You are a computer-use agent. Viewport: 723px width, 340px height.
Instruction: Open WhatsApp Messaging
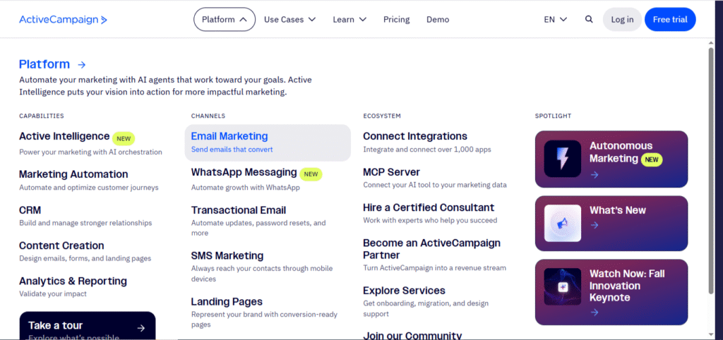tap(244, 172)
